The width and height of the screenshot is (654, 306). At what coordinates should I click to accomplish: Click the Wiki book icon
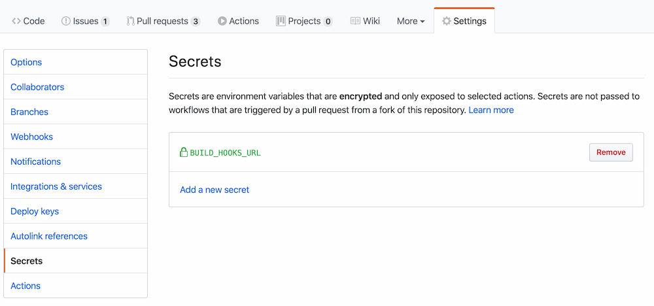point(355,21)
